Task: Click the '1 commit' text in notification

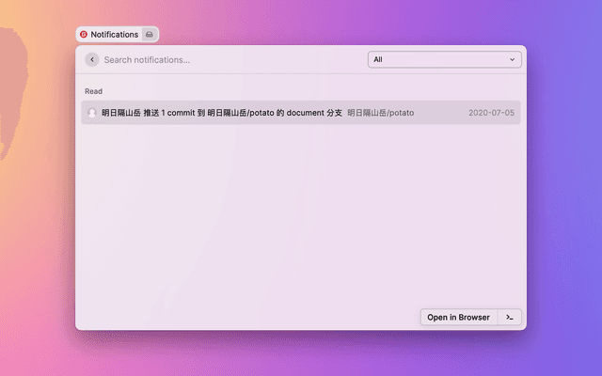Action: click(177, 113)
